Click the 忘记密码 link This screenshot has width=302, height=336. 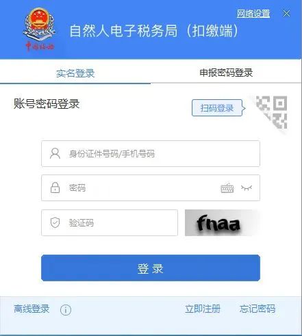coord(257,309)
